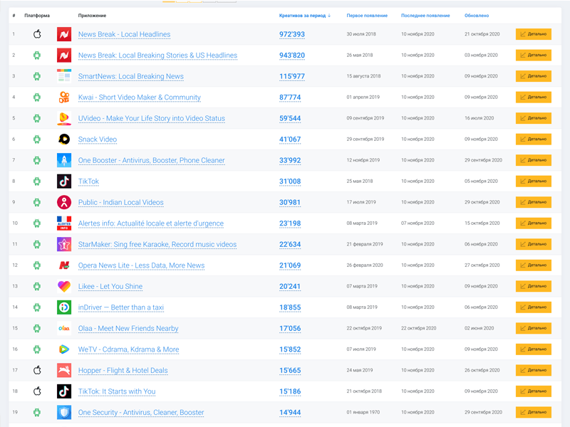Click the date 30 июля 2018
Screen dimensions: 570x427
click(361, 34)
